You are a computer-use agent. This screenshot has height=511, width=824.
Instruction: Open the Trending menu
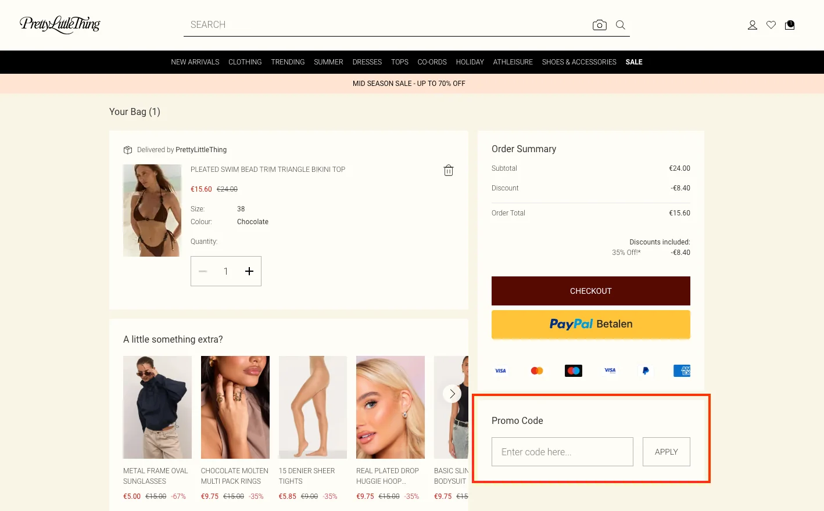(288, 62)
